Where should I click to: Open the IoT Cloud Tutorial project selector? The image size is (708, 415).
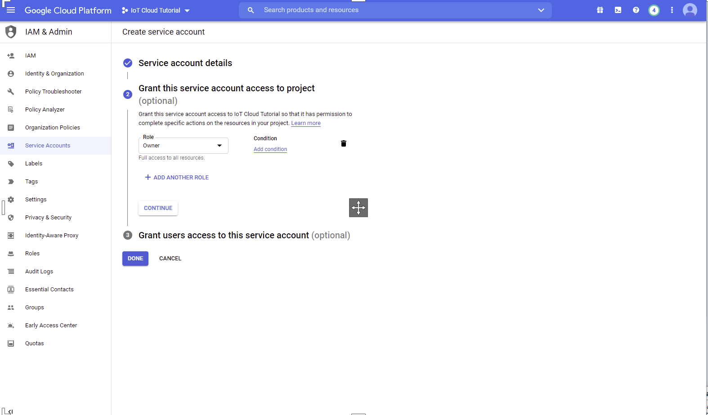[156, 10]
